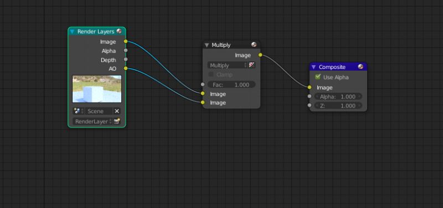Unlink the Scene with X button
443x208 pixels.
pyautogui.click(x=117, y=111)
